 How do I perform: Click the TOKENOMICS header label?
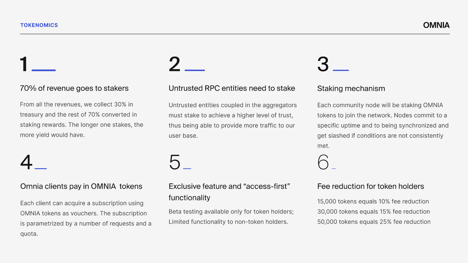tap(39, 25)
